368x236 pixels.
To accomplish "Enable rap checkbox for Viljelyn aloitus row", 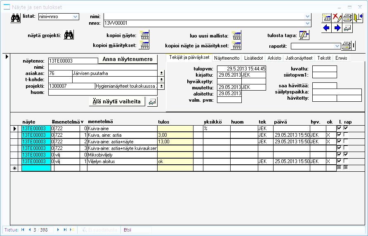I will [346, 161].
